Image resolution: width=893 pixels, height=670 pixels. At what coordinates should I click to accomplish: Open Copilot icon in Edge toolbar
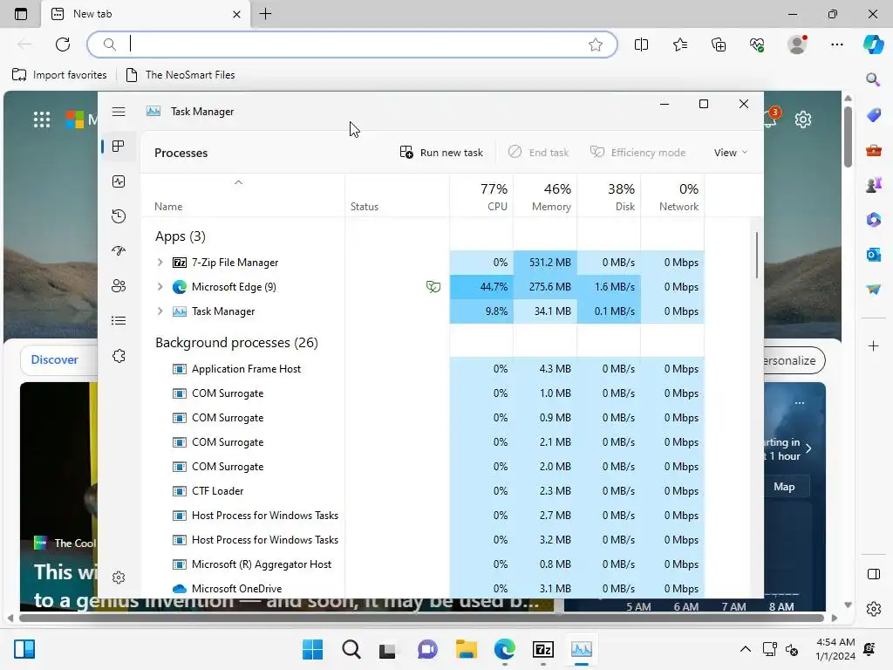[x=873, y=44]
